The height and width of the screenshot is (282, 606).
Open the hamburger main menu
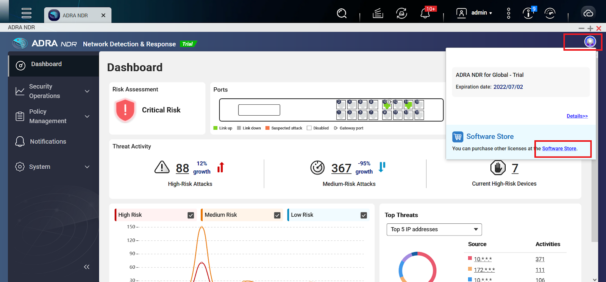coord(27,13)
